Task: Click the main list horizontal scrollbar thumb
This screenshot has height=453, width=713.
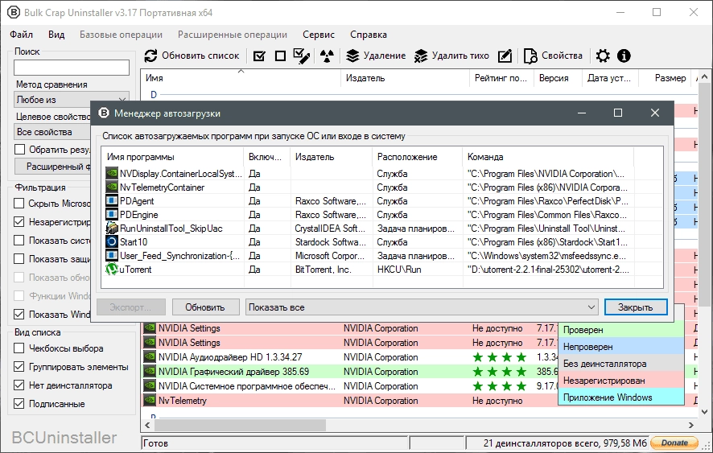Action: point(240,425)
